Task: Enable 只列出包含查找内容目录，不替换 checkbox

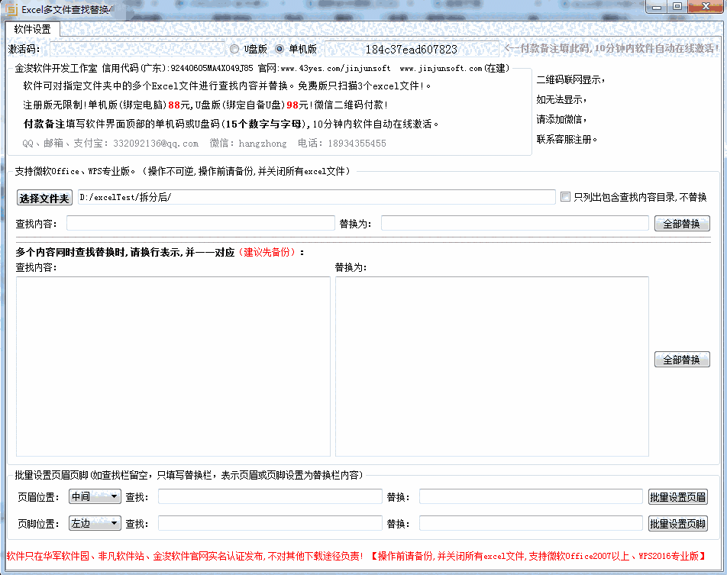Action: click(565, 196)
